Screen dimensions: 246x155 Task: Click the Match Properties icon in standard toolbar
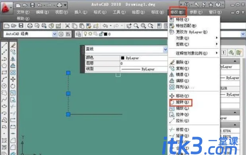pyautogui.click(x=89, y=25)
